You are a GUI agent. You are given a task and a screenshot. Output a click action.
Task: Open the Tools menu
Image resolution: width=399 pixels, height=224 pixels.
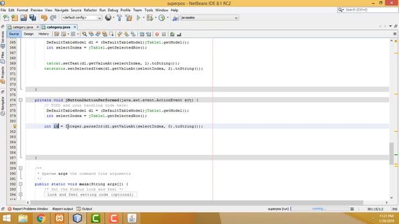point(148,10)
